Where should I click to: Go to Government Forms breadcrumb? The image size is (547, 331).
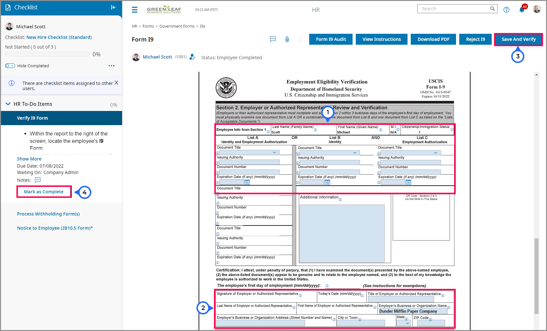[x=177, y=26]
